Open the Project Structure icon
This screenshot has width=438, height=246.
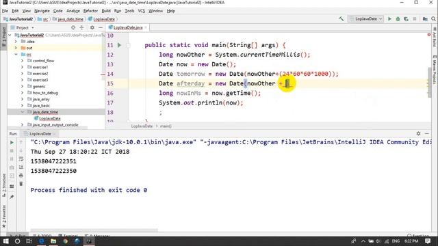425,19
